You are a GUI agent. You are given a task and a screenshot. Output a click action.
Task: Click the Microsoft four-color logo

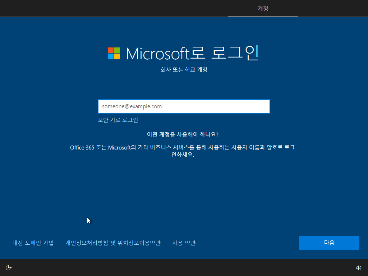pyautogui.click(x=114, y=53)
